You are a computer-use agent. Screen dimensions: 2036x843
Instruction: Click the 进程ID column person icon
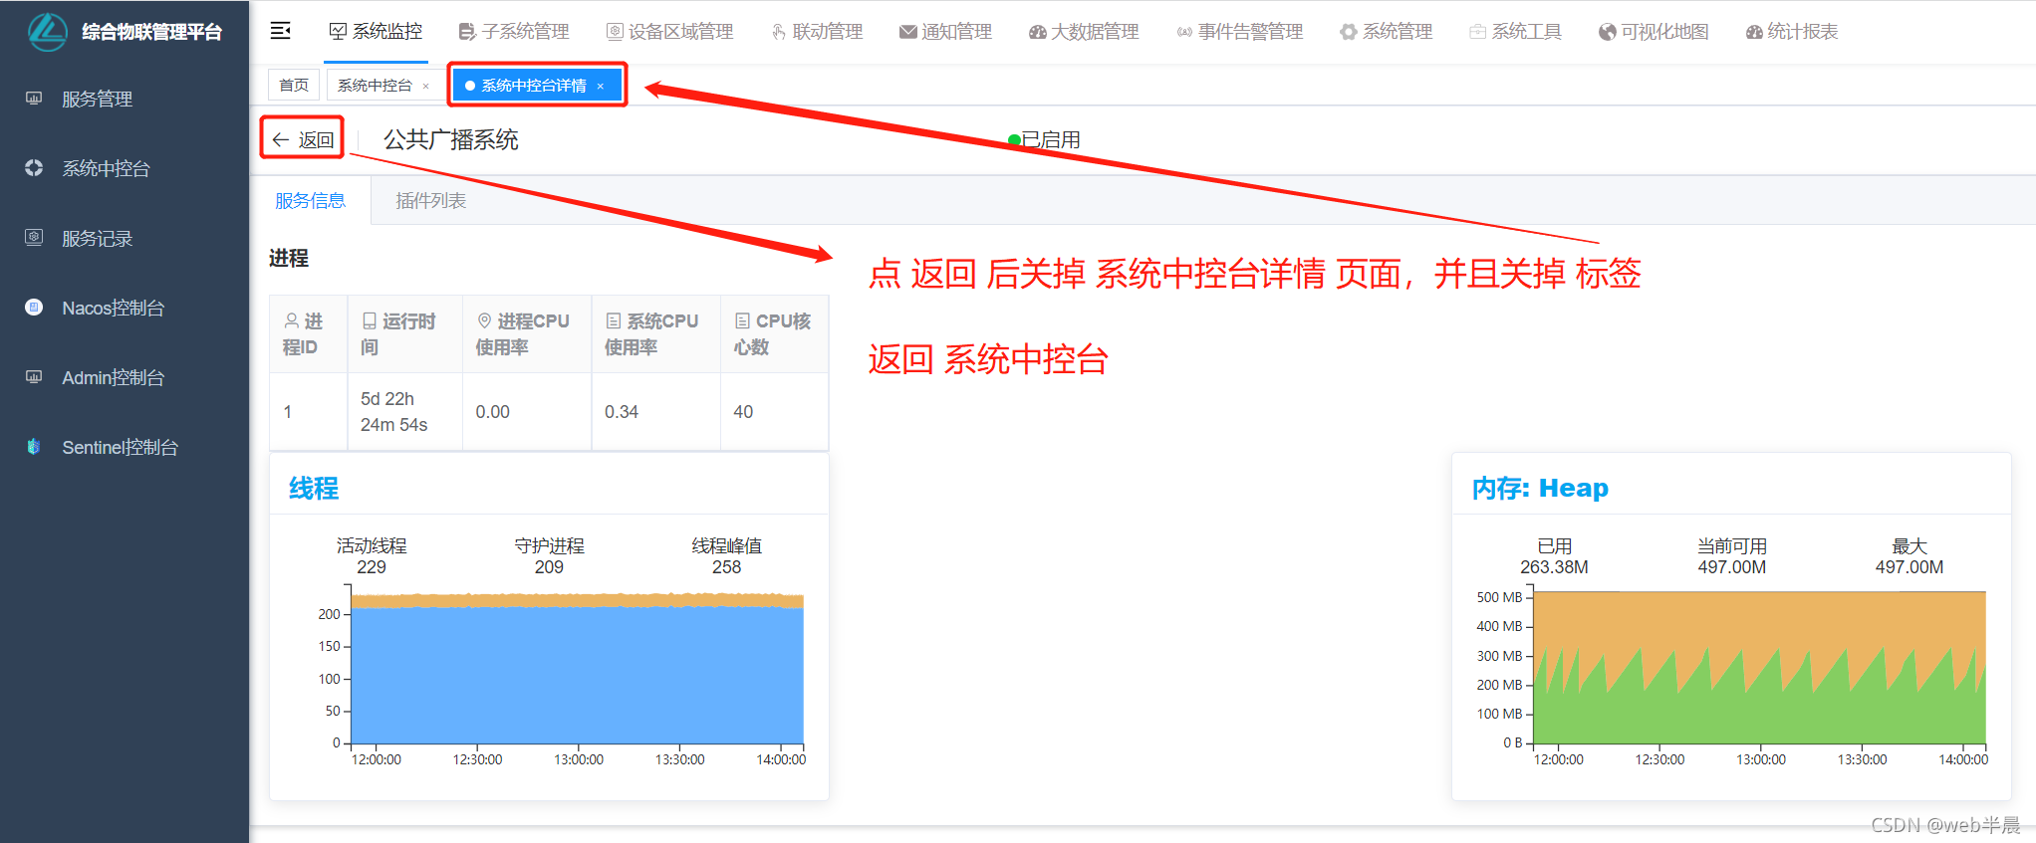click(292, 320)
